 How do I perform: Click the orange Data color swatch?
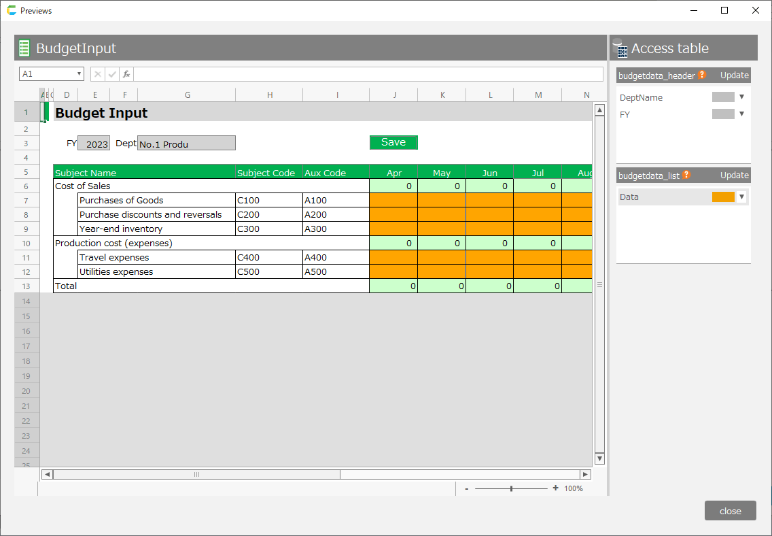click(723, 197)
